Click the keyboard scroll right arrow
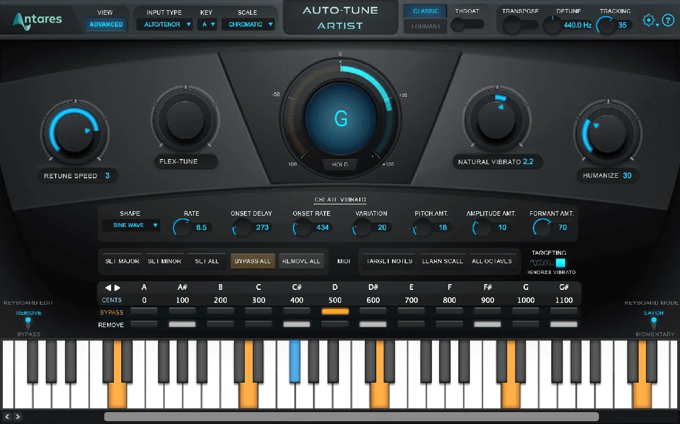 (x=18, y=417)
